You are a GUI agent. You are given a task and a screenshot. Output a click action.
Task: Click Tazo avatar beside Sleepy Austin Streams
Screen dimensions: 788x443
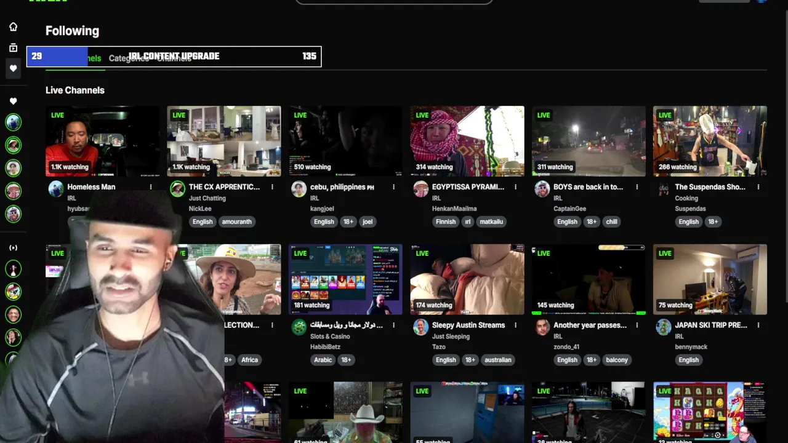coord(420,327)
